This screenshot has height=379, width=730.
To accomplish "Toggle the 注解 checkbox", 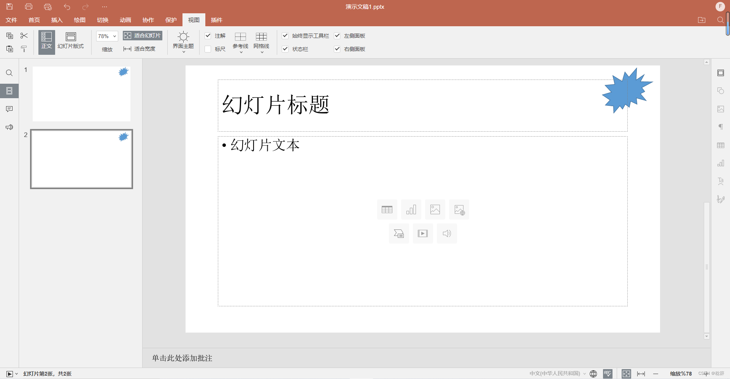I will click(x=208, y=36).
